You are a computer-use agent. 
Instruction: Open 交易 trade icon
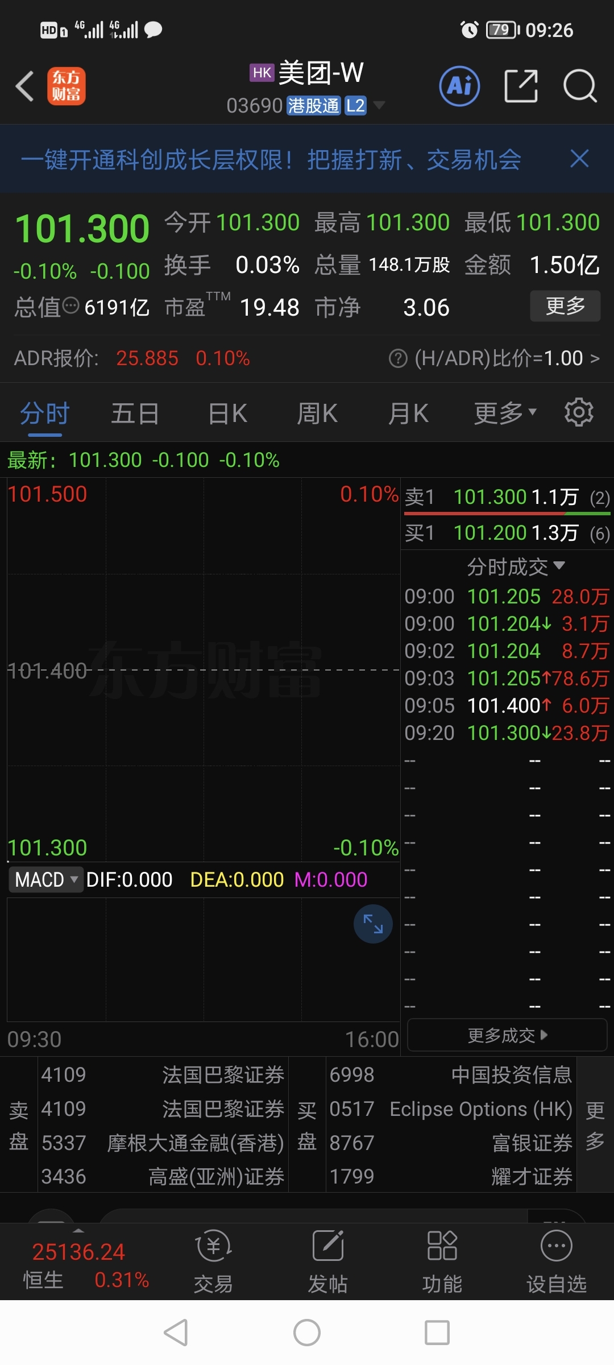213,1261
